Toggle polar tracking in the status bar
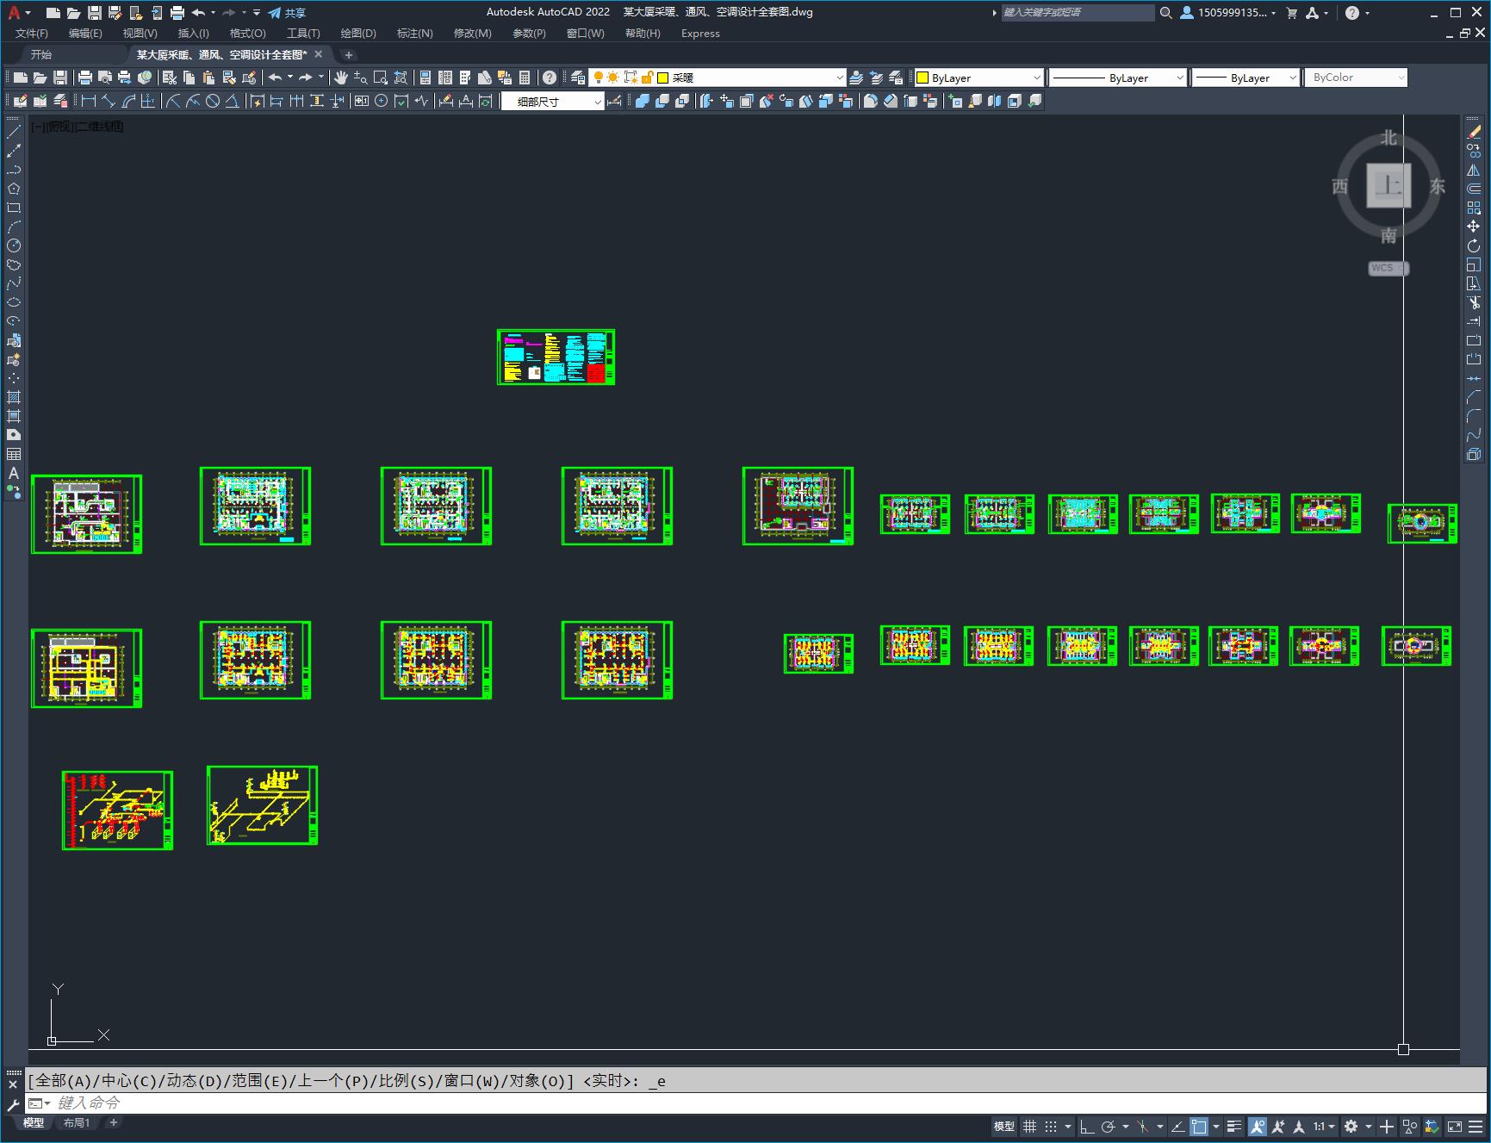Viewport: 1491px width, 1143px height. 1108,1127
